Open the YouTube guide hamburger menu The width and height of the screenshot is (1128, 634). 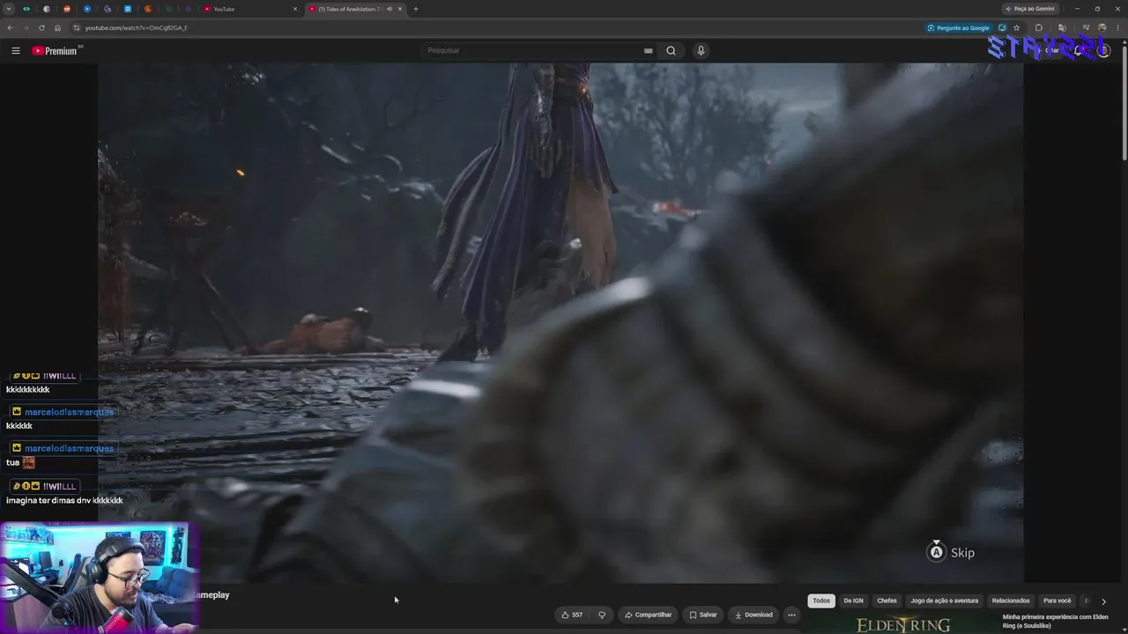pyautogui.click(x=15, y=50)
